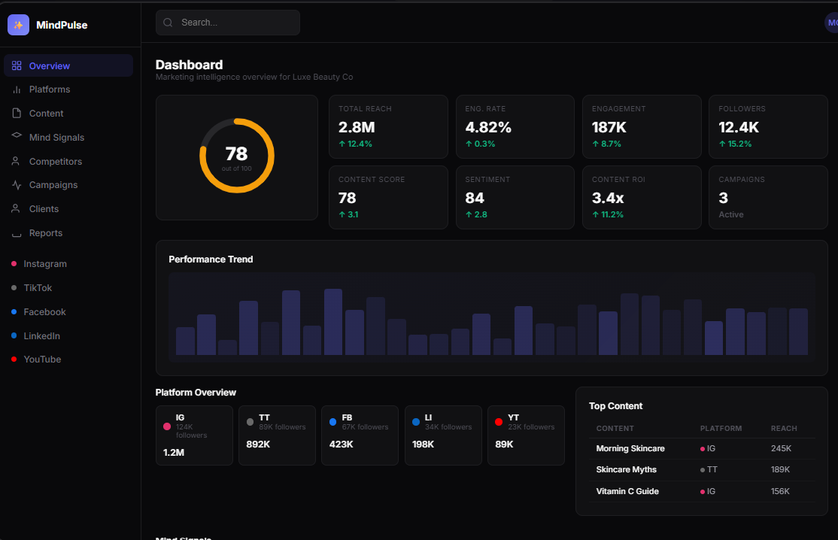The height and width of the screenshot is (540, 838).
Task: Open the Sentiment 84 card
Action: pyautogui.click(x=515, y=198)
